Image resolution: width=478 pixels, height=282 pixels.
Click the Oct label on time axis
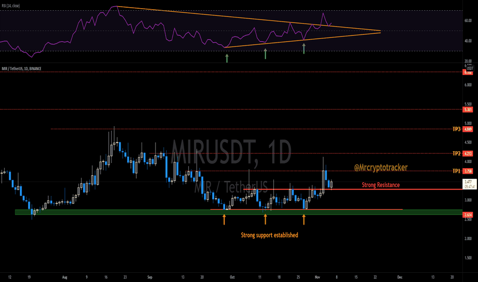click(232, 277)
